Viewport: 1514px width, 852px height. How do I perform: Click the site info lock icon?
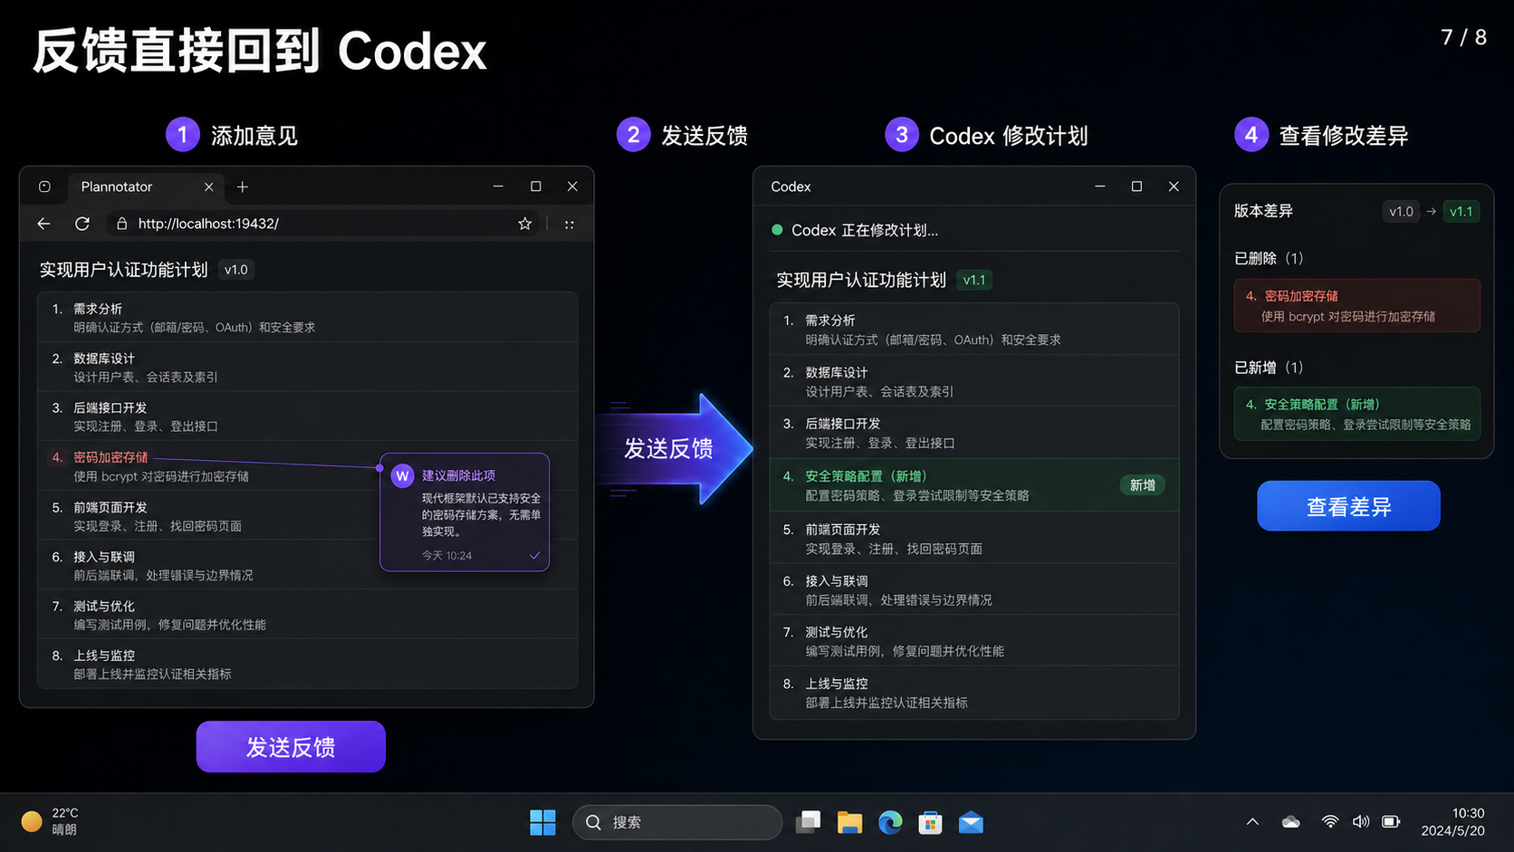(x=121, y=224)
